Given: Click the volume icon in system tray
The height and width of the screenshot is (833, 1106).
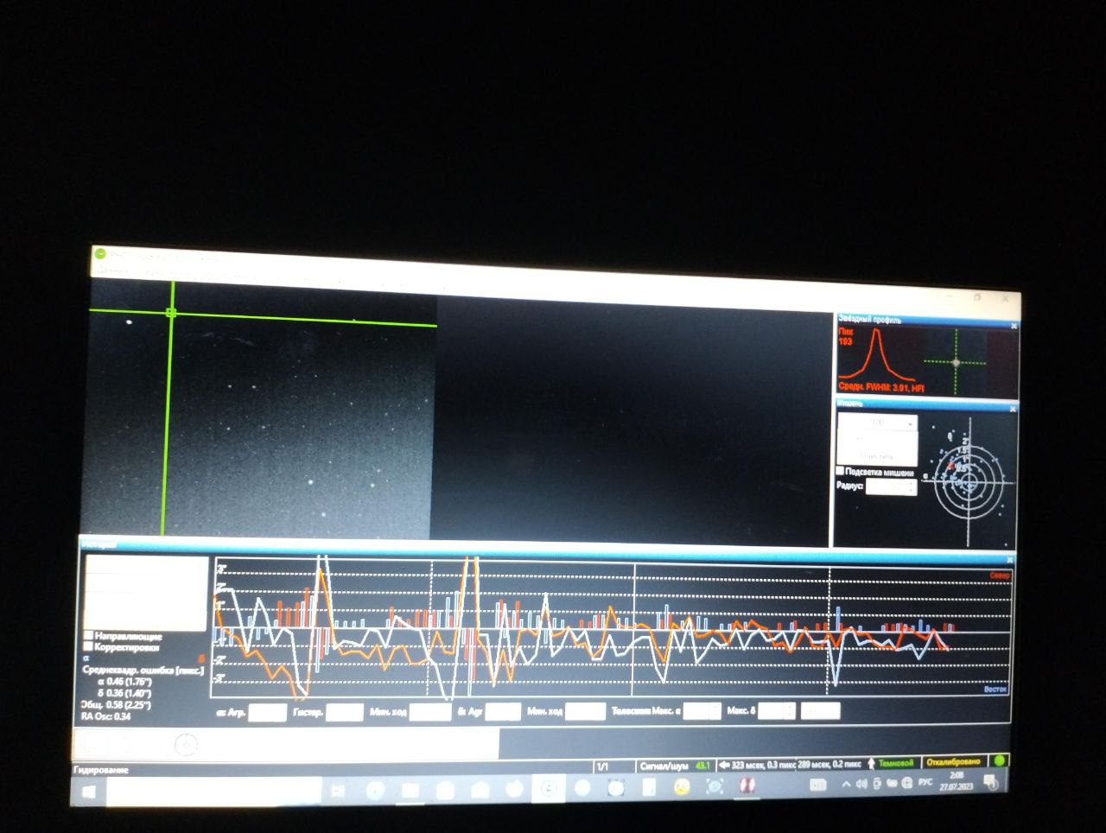Looking at the screenshot, I should point(861,784).
